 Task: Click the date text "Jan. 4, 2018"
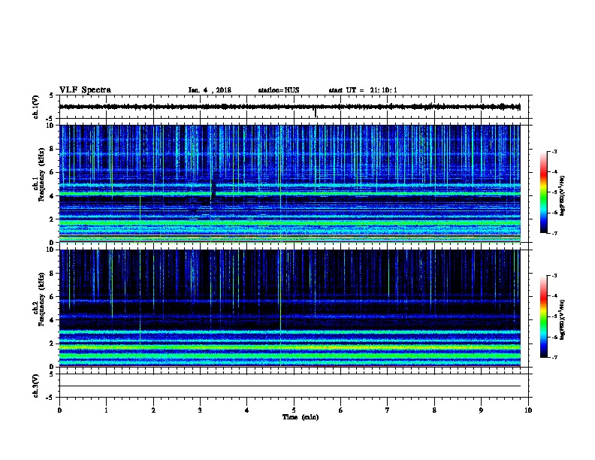[210, 90]
